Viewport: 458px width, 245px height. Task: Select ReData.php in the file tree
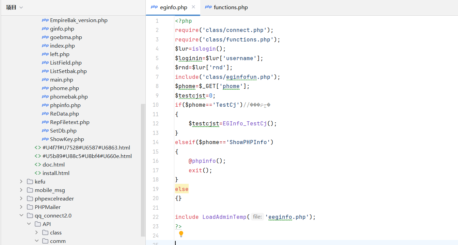pyautogui.click(x=64, y=114)
